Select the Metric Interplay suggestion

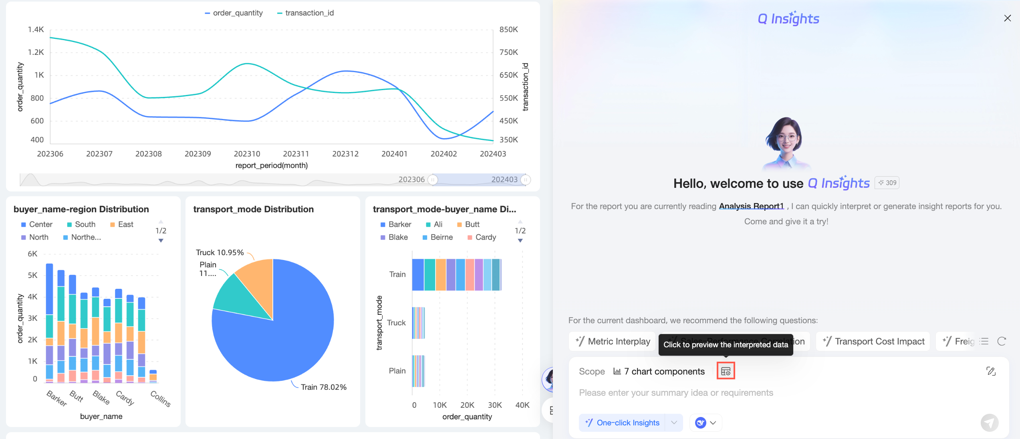613,341
